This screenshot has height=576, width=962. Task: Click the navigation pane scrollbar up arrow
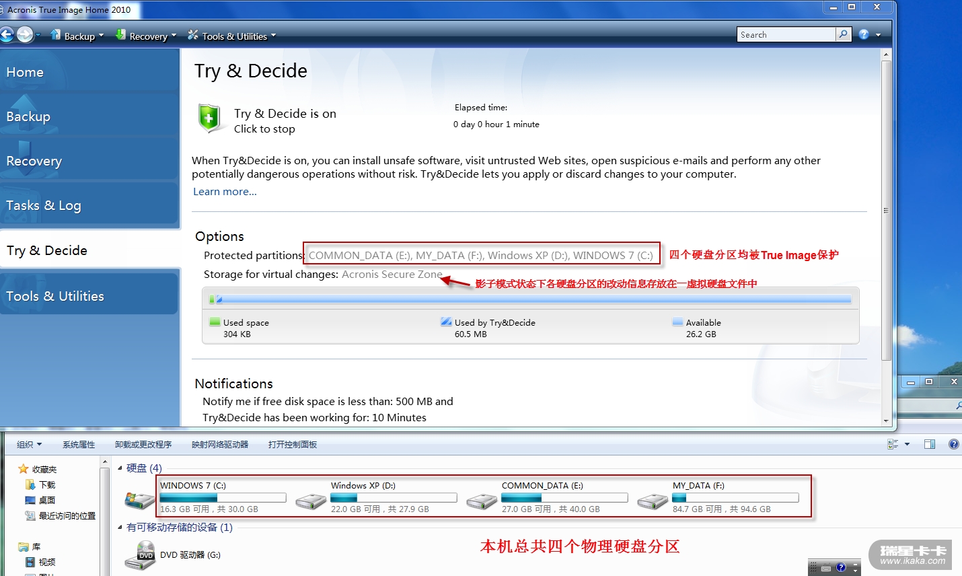[x=104, y=462]
